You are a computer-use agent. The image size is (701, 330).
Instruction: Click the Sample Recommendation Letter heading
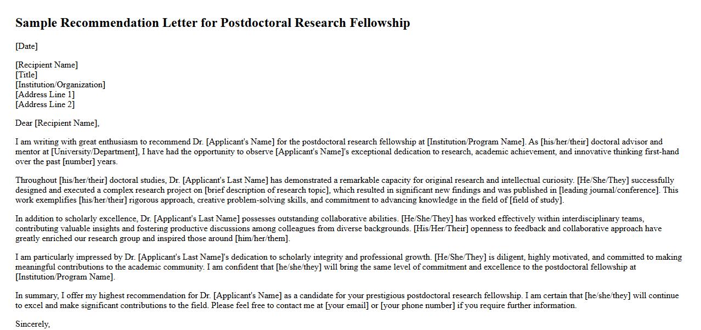pos(212,23)
